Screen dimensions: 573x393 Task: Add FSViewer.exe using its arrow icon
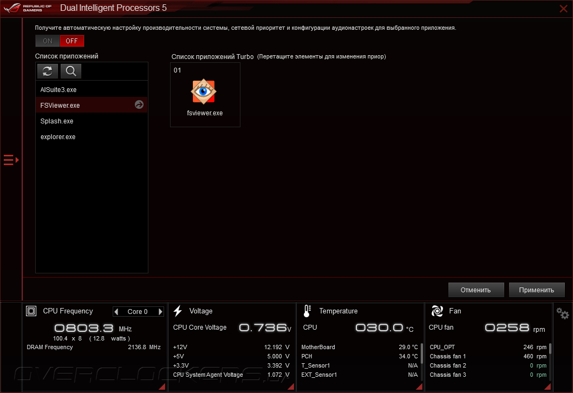(x=139, y=105)
